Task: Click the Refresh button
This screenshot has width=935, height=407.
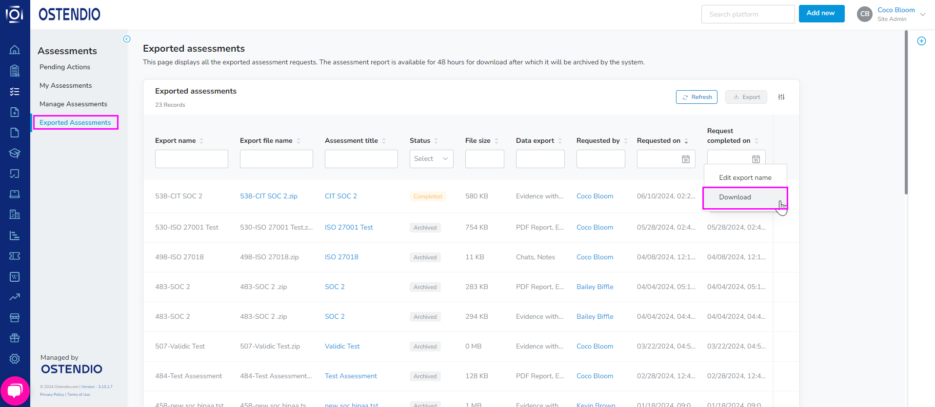Action: click(696, 97)
